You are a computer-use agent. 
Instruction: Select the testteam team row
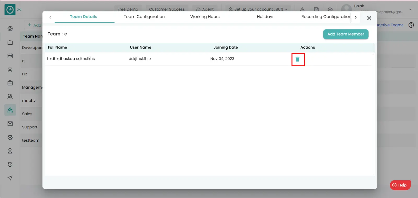(x=31, y=140)
